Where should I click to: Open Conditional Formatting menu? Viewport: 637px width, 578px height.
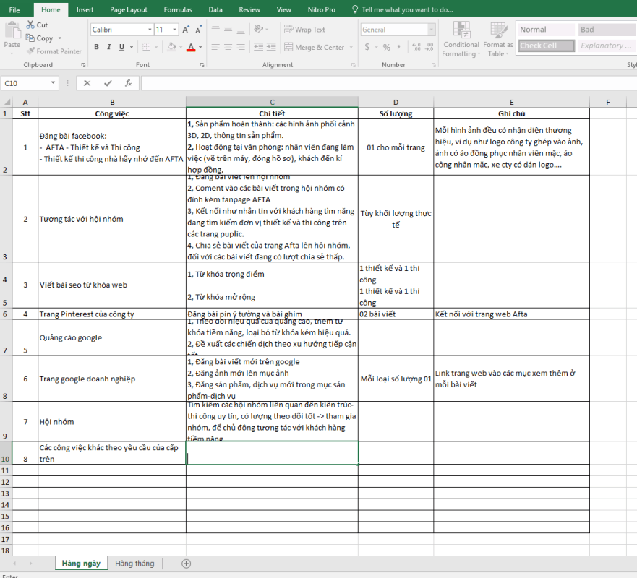461,39
